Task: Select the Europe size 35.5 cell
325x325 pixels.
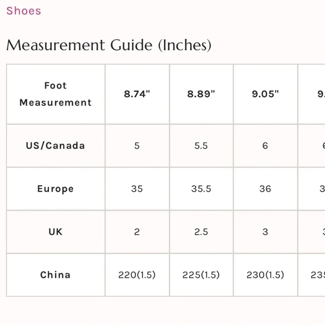Action: [201, 188]
